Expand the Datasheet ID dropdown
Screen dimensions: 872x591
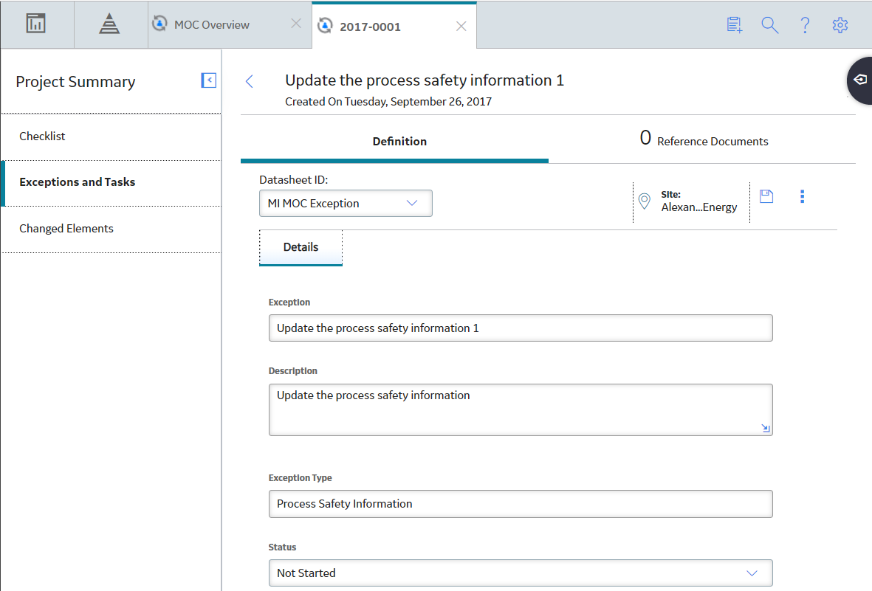point(346,204)
